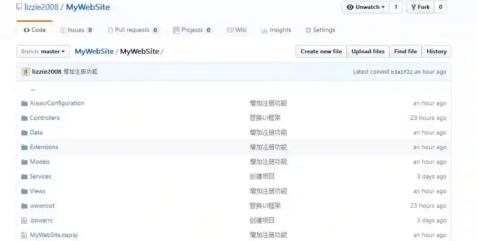The height and width of the screenshot is (241, 478).
Task: Click folder icon for Areas/Configuration
Action: [24, 103]
